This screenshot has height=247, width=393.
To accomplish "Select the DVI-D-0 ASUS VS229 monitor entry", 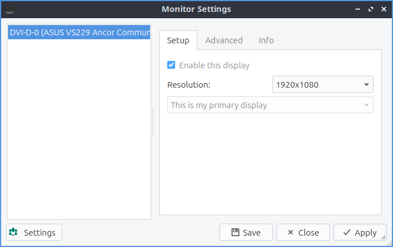I will [x=79, y=32].
